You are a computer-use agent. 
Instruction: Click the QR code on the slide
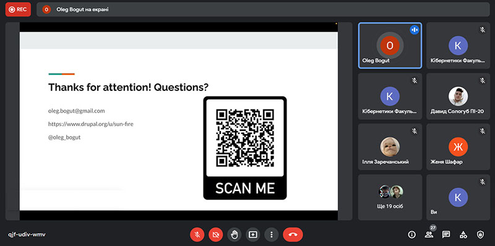coord(245,137)
